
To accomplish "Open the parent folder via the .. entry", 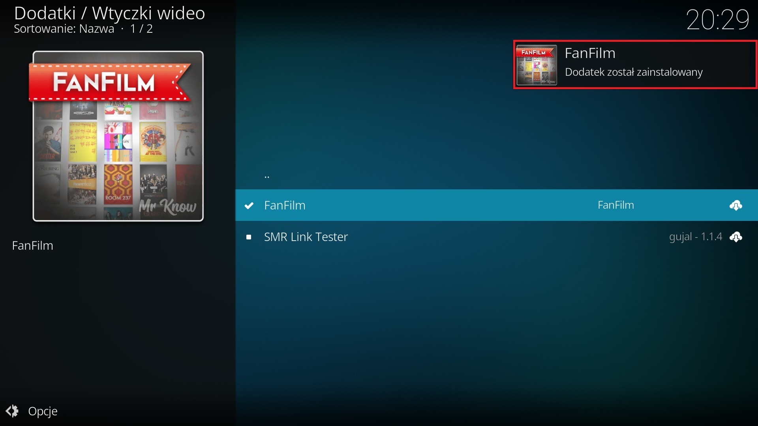I will pos(266,176).
